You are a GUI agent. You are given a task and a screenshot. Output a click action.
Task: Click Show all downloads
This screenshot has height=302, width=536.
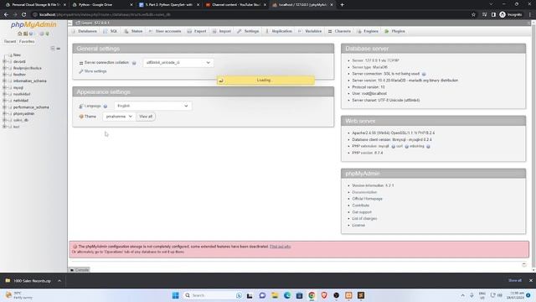[x=515, y=280]
